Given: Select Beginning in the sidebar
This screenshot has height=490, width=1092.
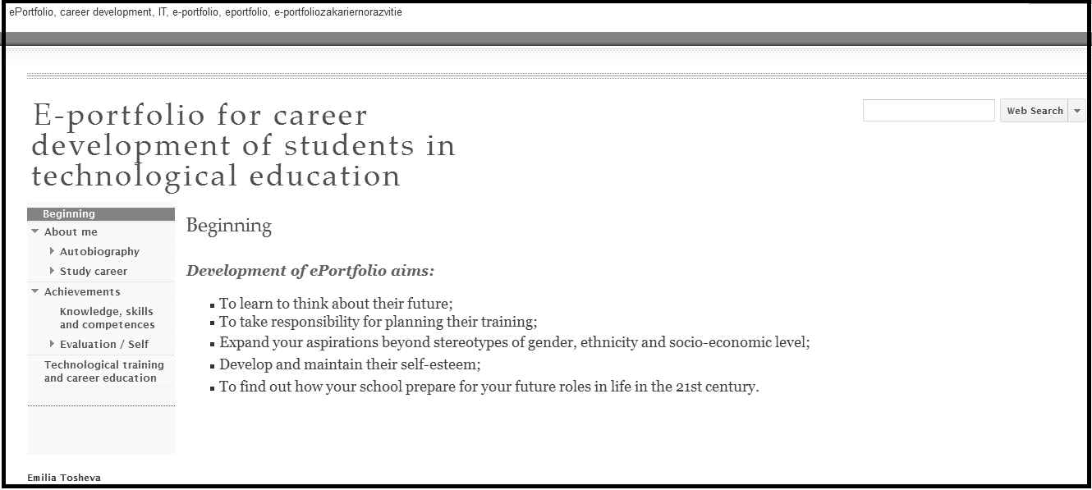Looking at the screenshot, I should pos(69,214).
